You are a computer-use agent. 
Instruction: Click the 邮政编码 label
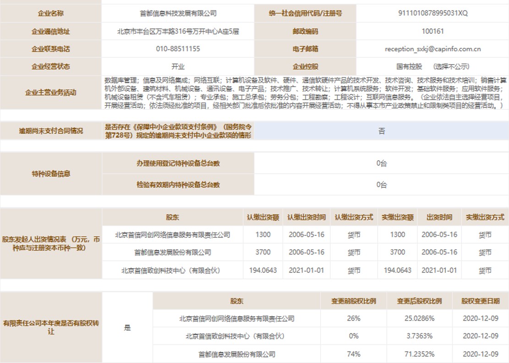point(305,32)
